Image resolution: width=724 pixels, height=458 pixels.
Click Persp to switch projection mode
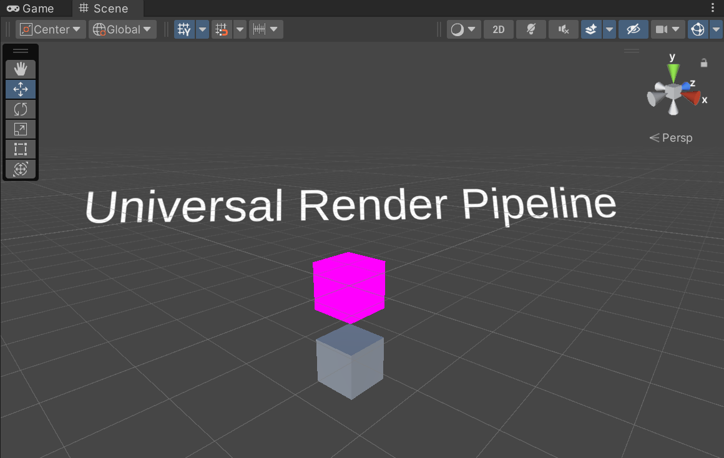click(676, 137)
